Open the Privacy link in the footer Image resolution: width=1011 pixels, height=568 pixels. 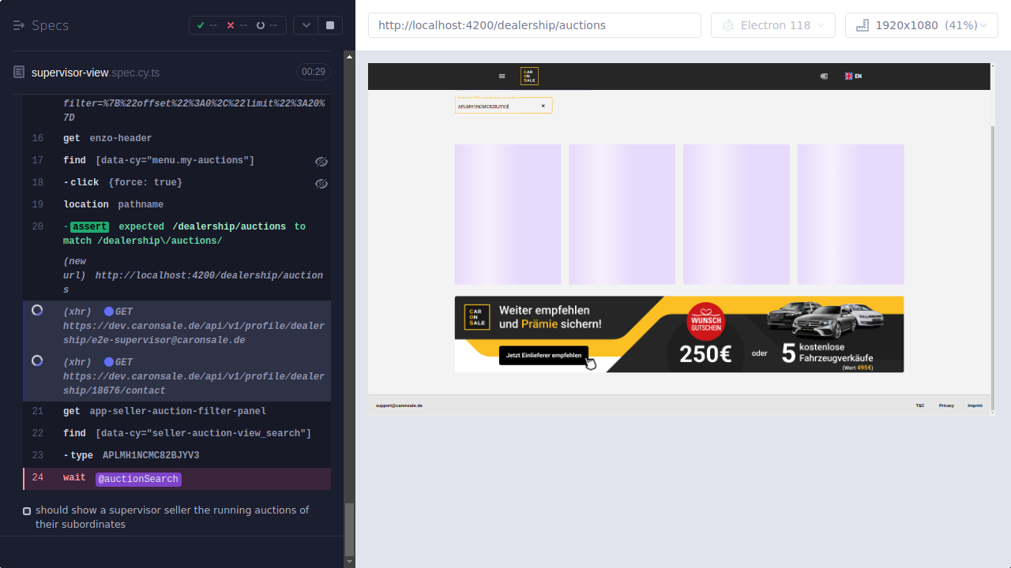pyautogui.click(x=946, y=405)
